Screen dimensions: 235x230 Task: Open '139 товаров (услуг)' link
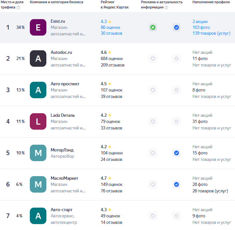coord(211,33)
